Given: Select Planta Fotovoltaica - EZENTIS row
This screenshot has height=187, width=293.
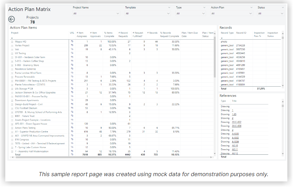Looking at the screenshot, I should pyautogui.click(x=30, y=85).
